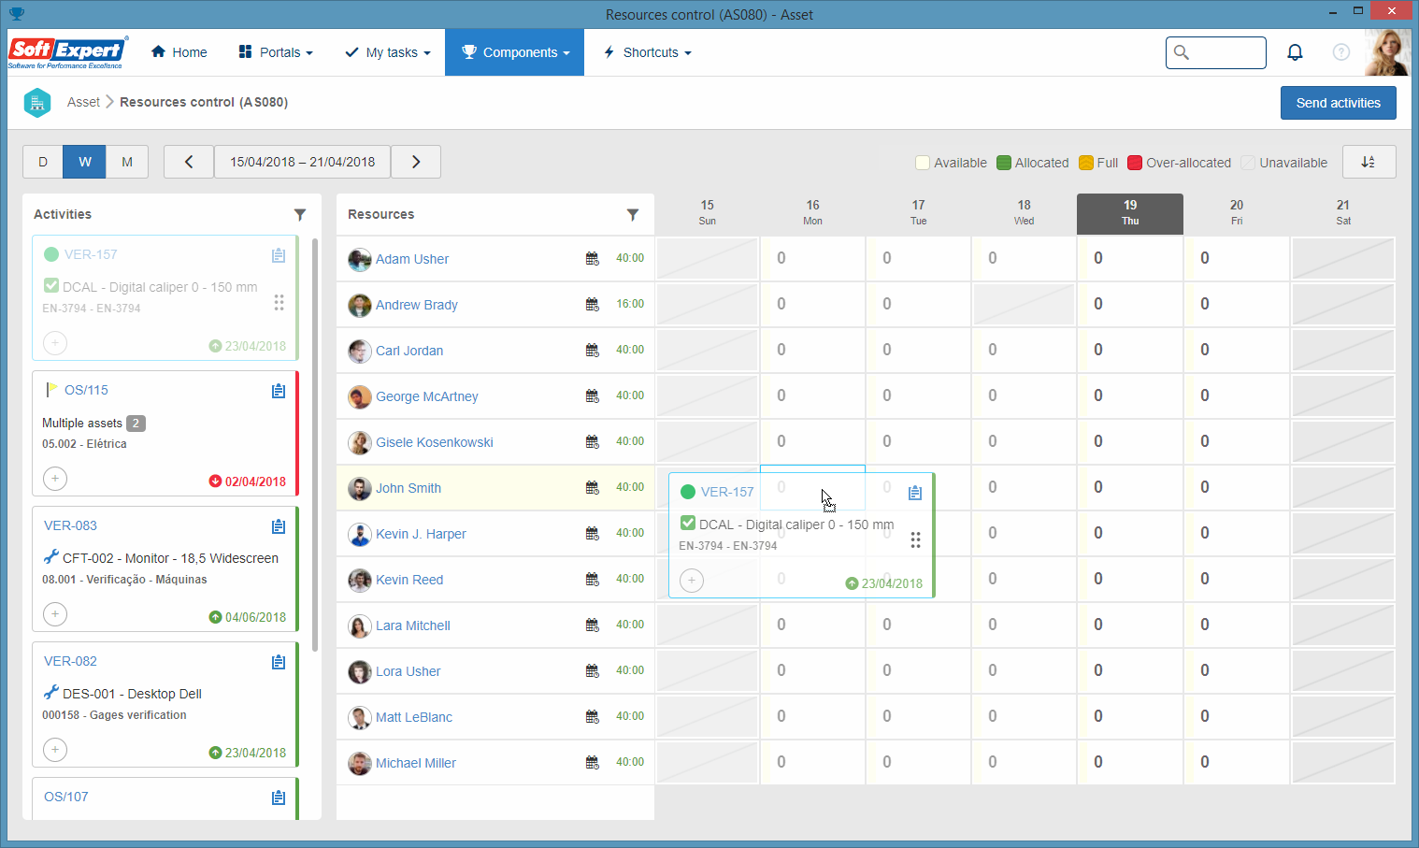1419x848 pixels.
Task: Open the notifications bell icon
Action: click(1295, 52)
